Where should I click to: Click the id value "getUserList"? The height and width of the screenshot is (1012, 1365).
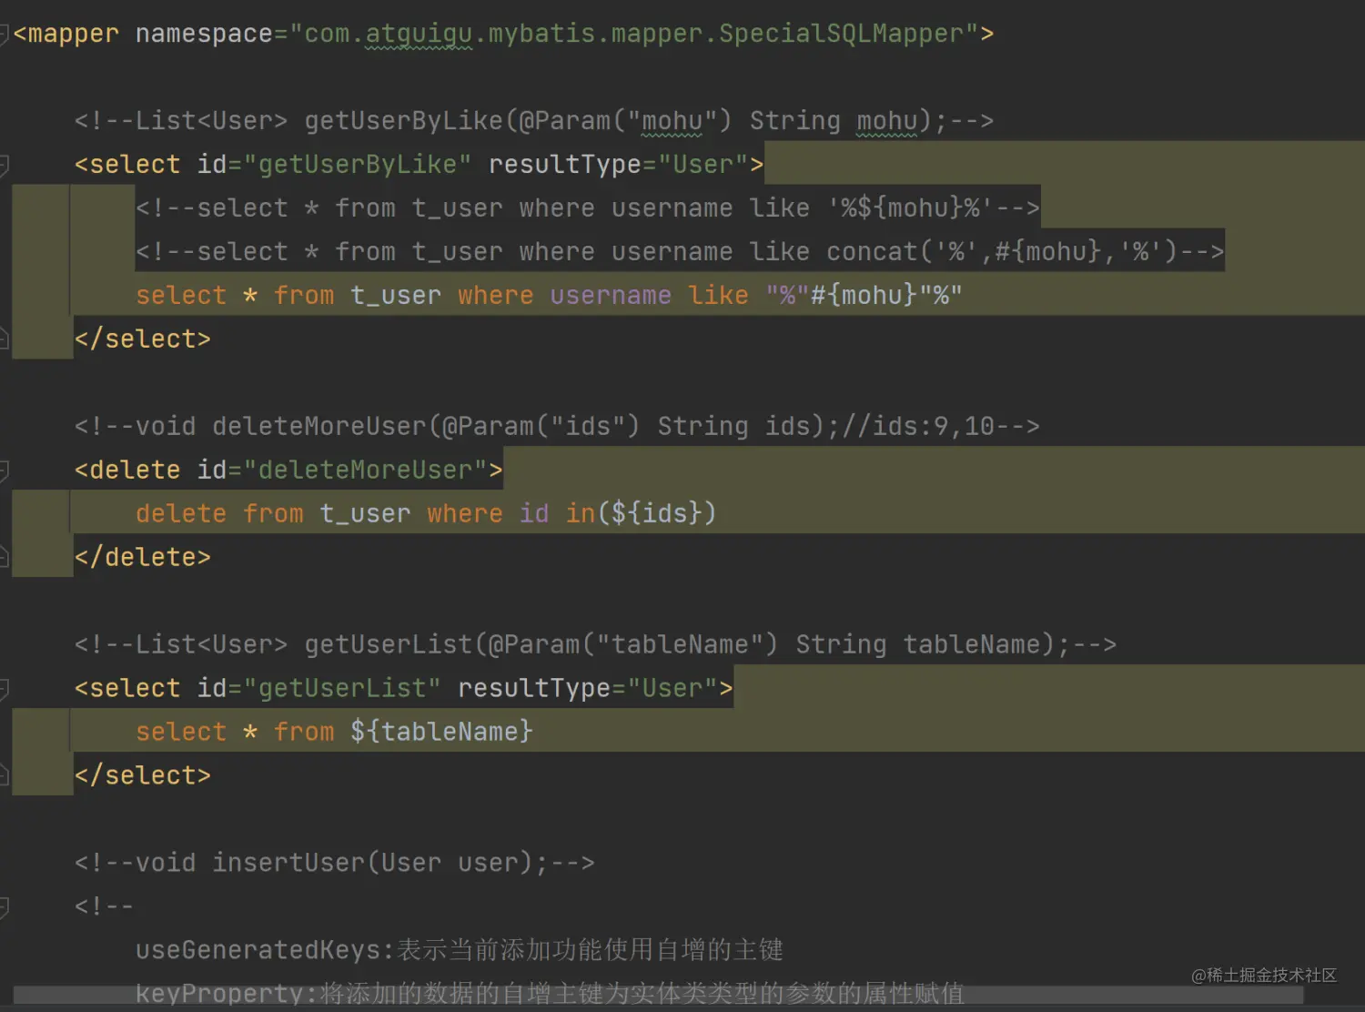pos(342,689)
